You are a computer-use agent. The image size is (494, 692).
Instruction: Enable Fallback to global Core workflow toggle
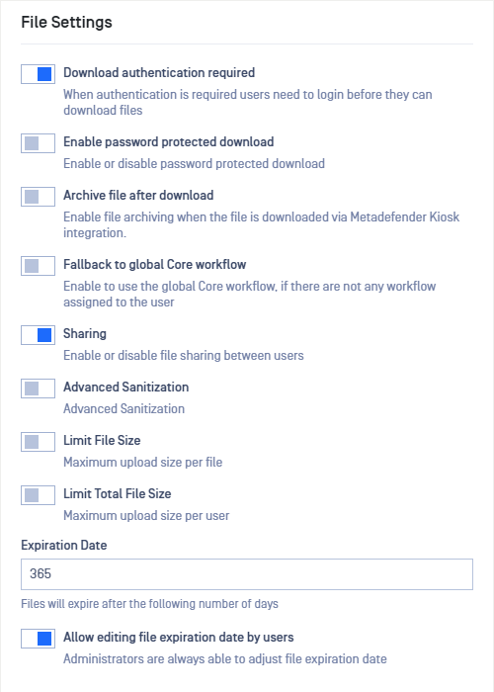(38, 266)
